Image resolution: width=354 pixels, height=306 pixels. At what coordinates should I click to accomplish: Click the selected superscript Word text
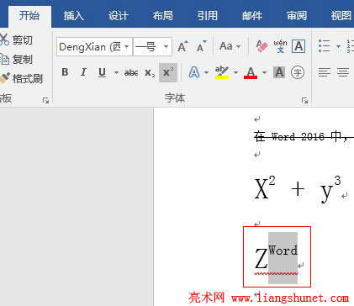[x=283, y=251]
